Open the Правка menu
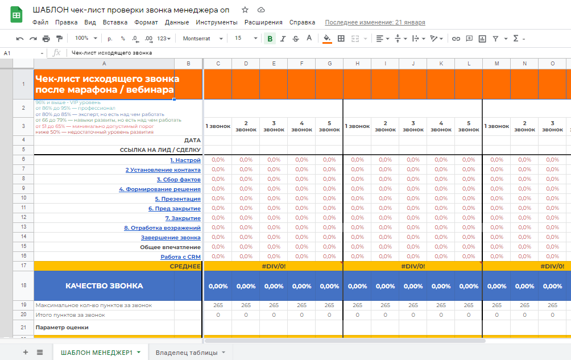571x360 pixels. click(67, 22)
